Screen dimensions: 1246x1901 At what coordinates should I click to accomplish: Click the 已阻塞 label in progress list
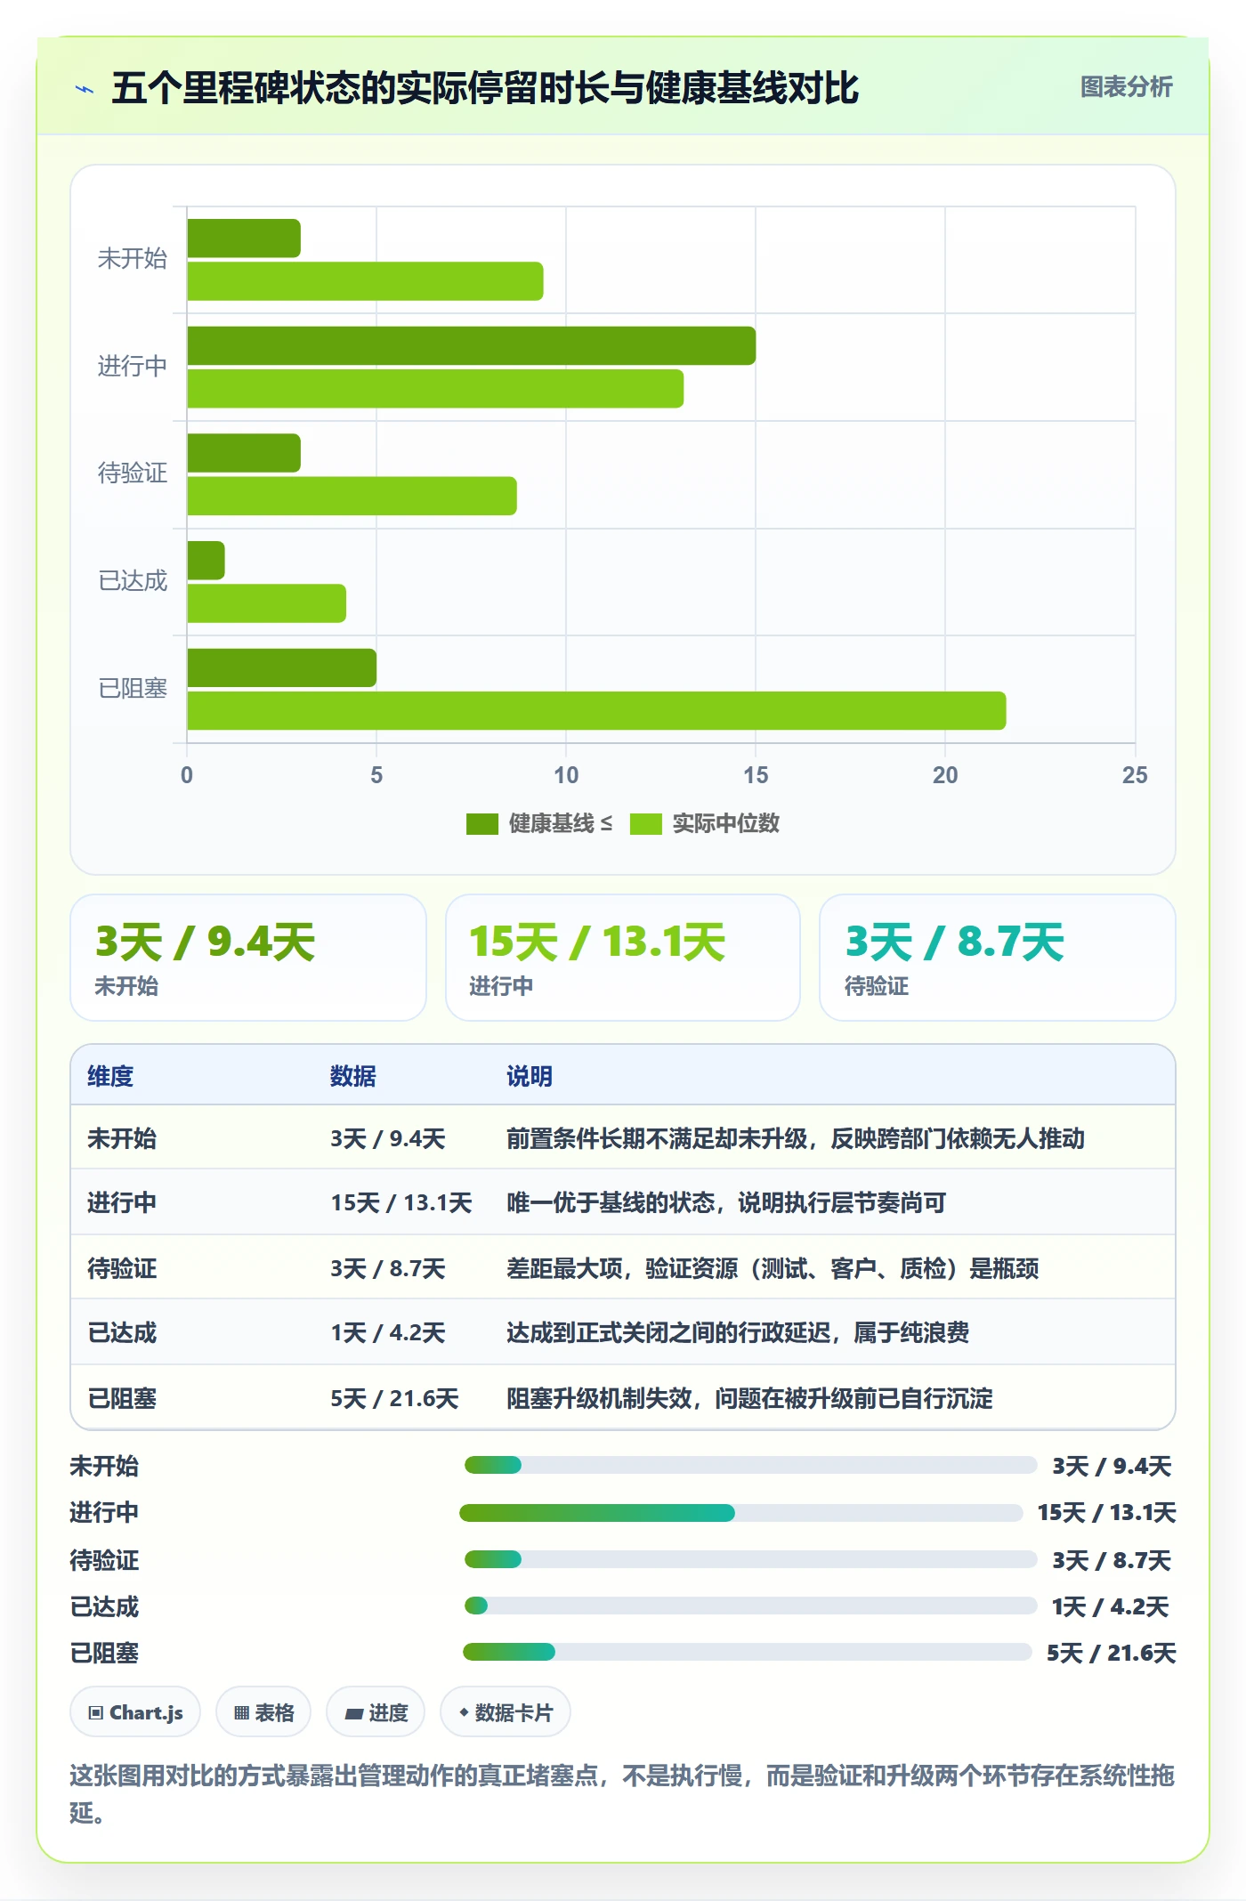coord(105,1653)
